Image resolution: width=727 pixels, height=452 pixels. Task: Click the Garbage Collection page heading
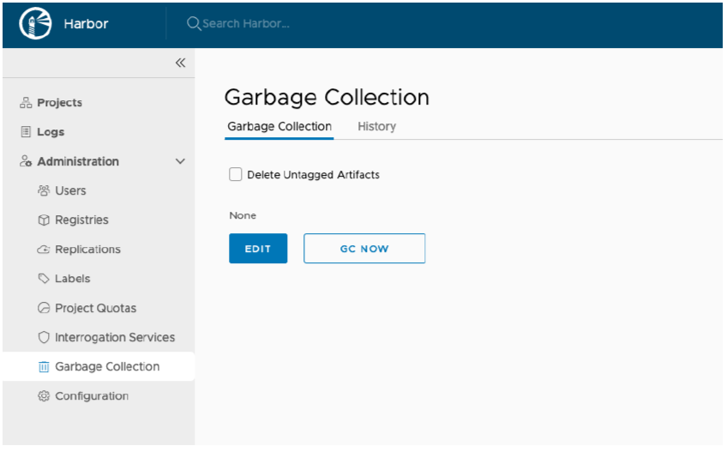click(x=327, y=98)
